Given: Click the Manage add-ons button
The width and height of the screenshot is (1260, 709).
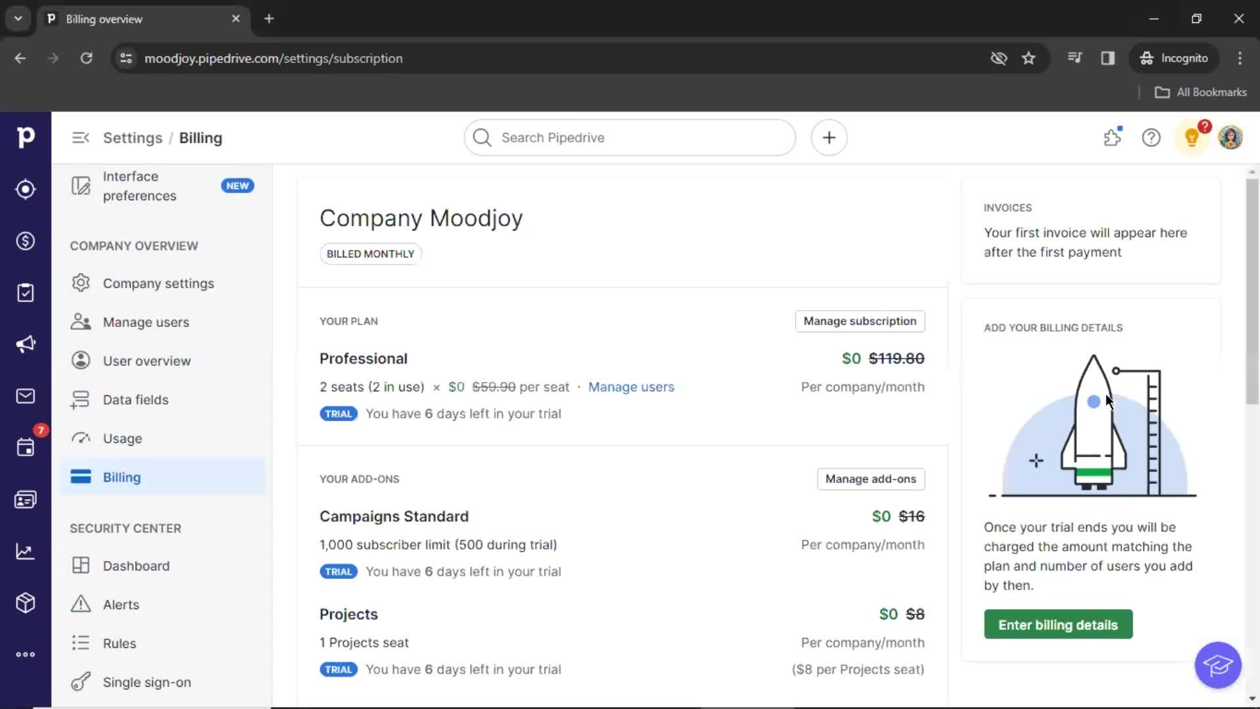Looking at the screenshot, I should 870,479.
